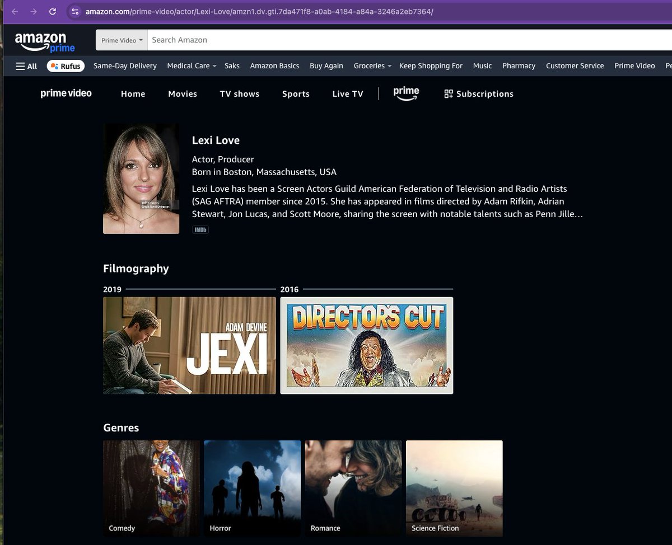Click the Filmography heading
The image size is (672, 545).
136,269
